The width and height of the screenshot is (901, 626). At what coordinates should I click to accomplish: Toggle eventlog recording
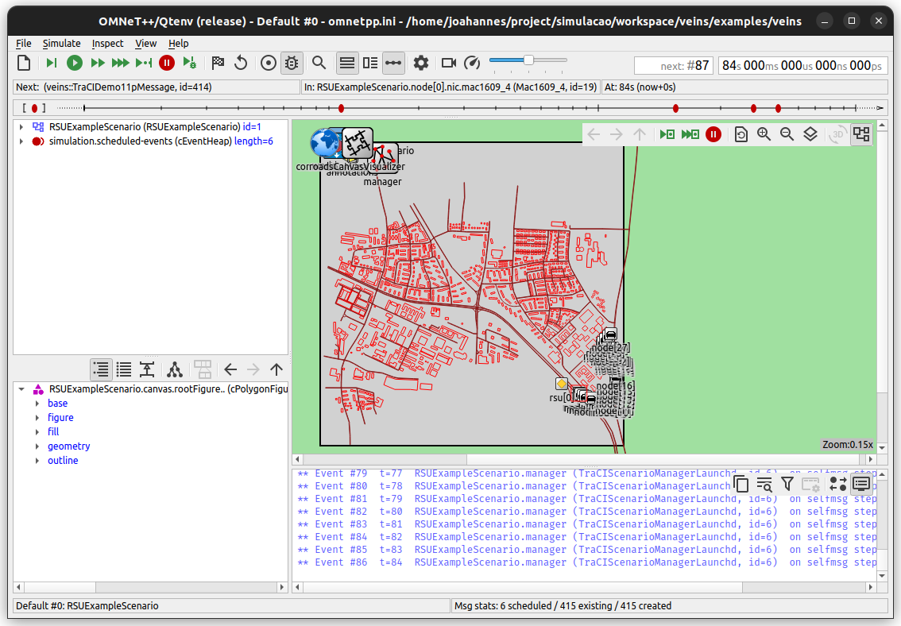pyautogui.click(x=269, y=64)
